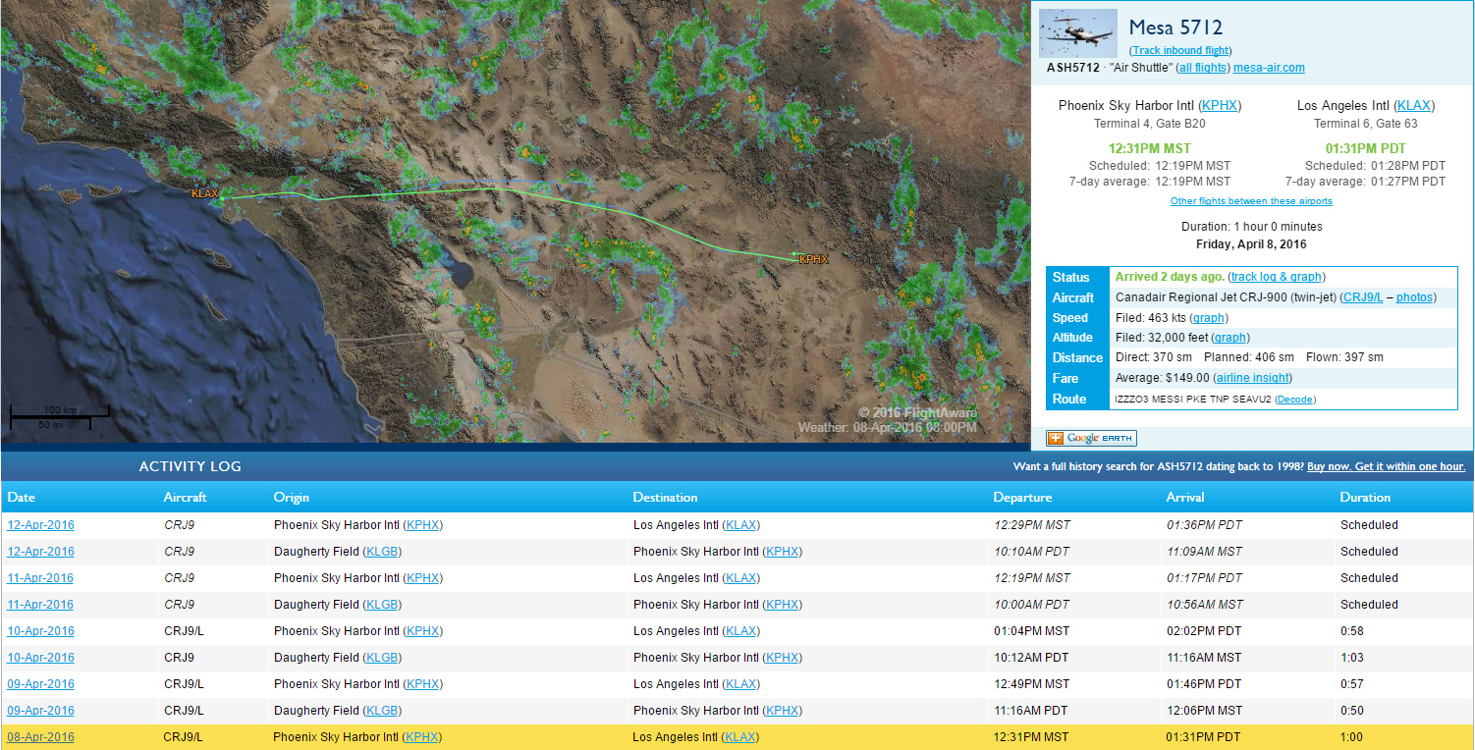Open the highlighted 08-Apr-2016 flight date
This screenshot has height=750, width=1475.
(40, 737)
